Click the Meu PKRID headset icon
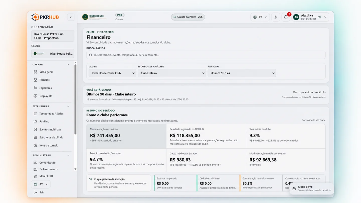Screen dimensions: 361x203 pyautogui.click(x=35, y=176)
